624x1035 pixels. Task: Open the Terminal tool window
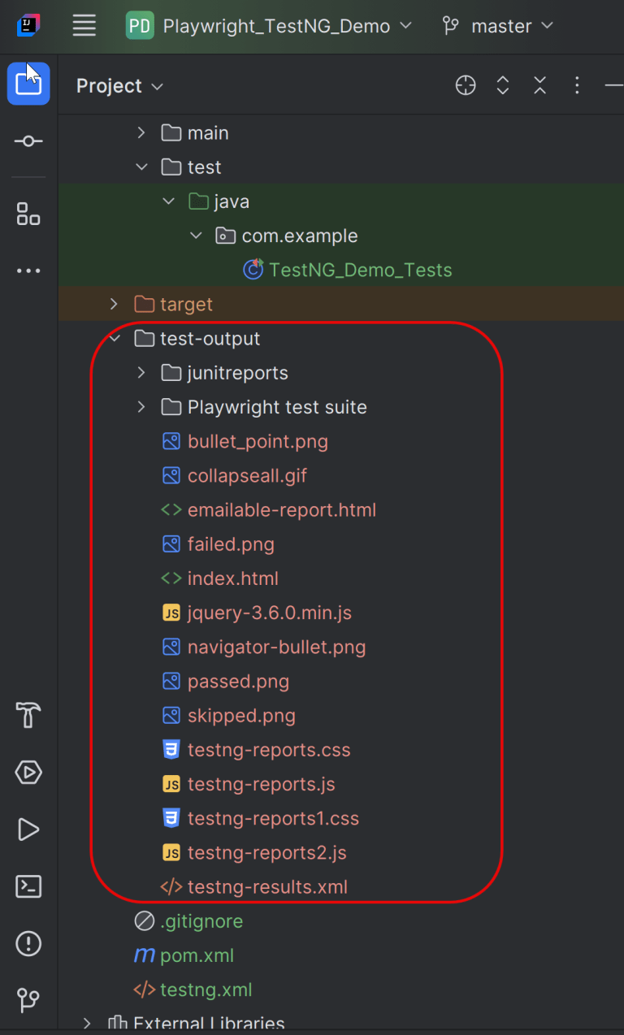pos(28,886)
